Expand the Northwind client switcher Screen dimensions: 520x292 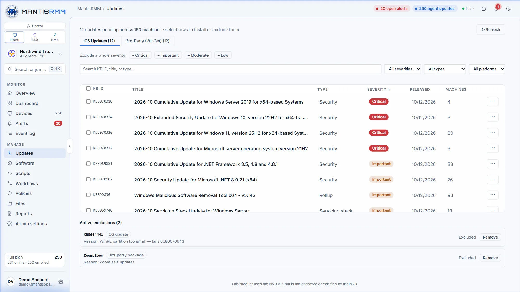point(35,54)
